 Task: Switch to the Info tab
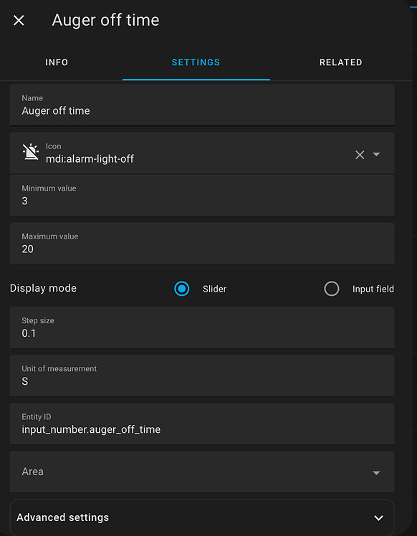pos(57,62)
